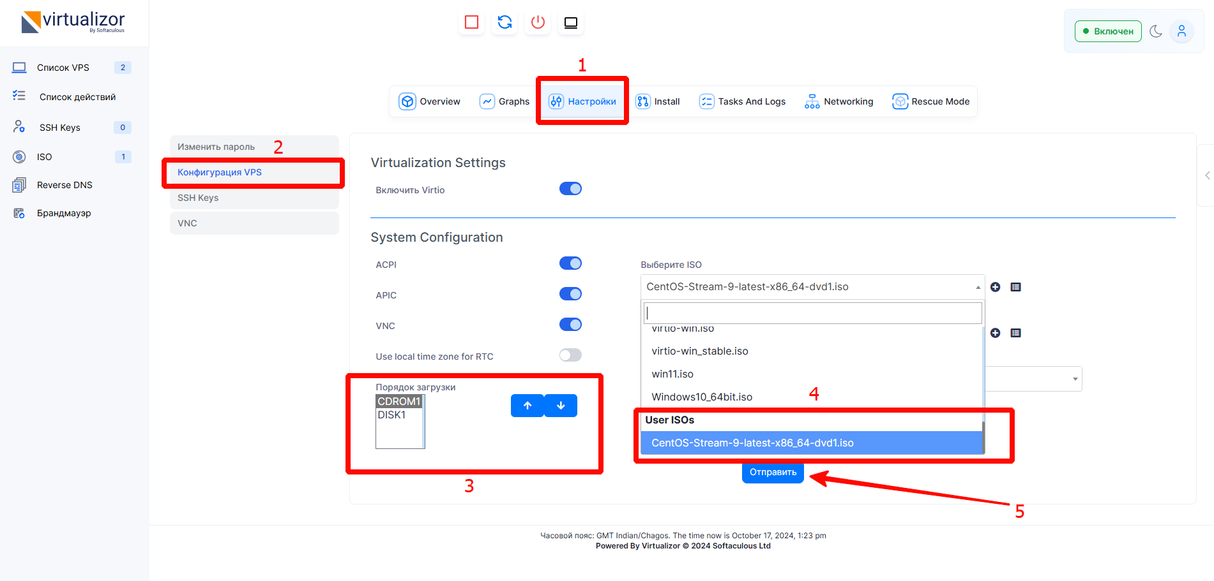Move boot device up with arrow button
The width and height of the screenshot is (1214, 581).
(x=527, y=406)
